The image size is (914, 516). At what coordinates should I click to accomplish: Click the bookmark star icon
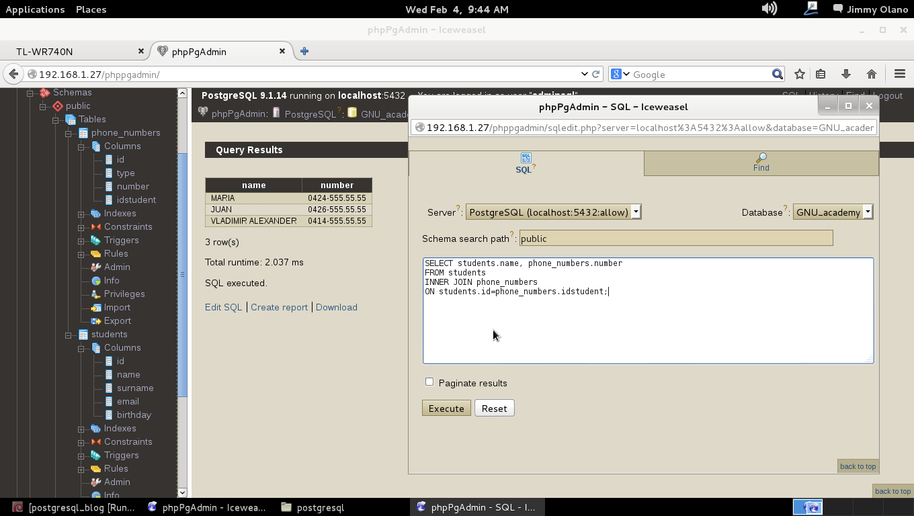pos(799,74)
